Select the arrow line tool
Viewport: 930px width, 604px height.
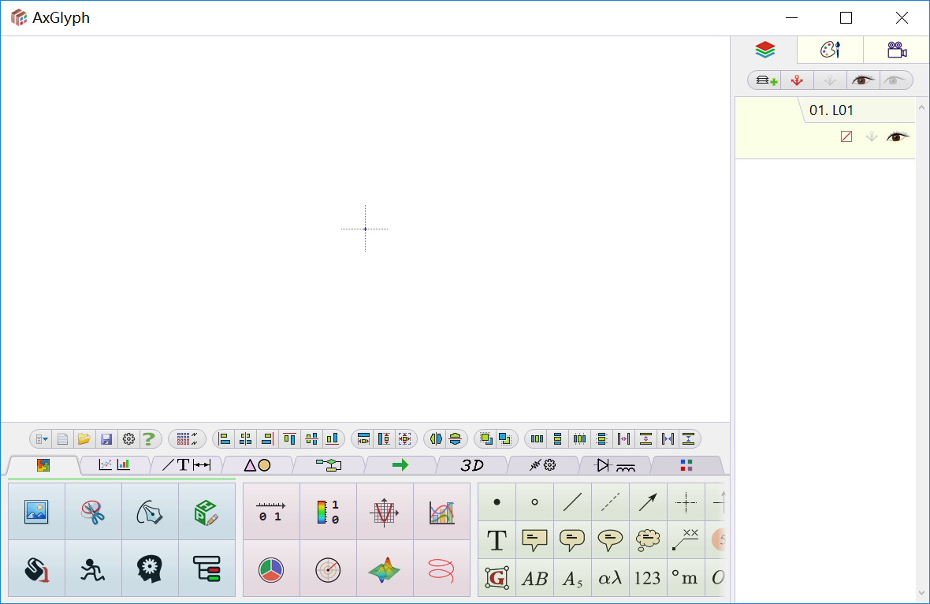coord(648,502)
